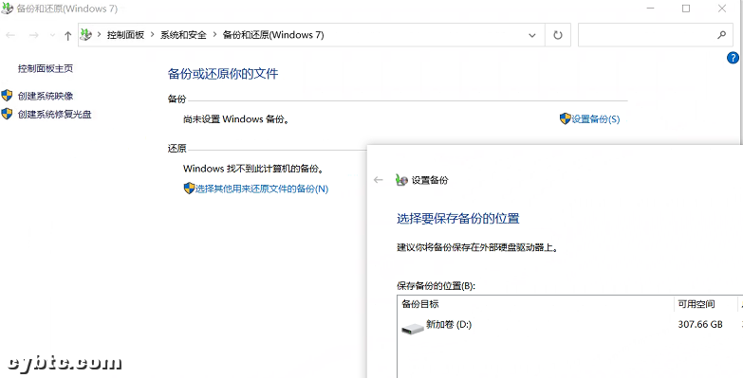Open the blue Help icon
Viewport: 743px width, 378px height.
coord(733,58)
